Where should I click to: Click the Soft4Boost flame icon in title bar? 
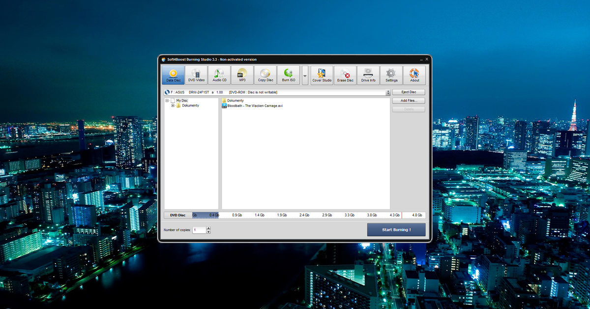click(x=164, y=59)
